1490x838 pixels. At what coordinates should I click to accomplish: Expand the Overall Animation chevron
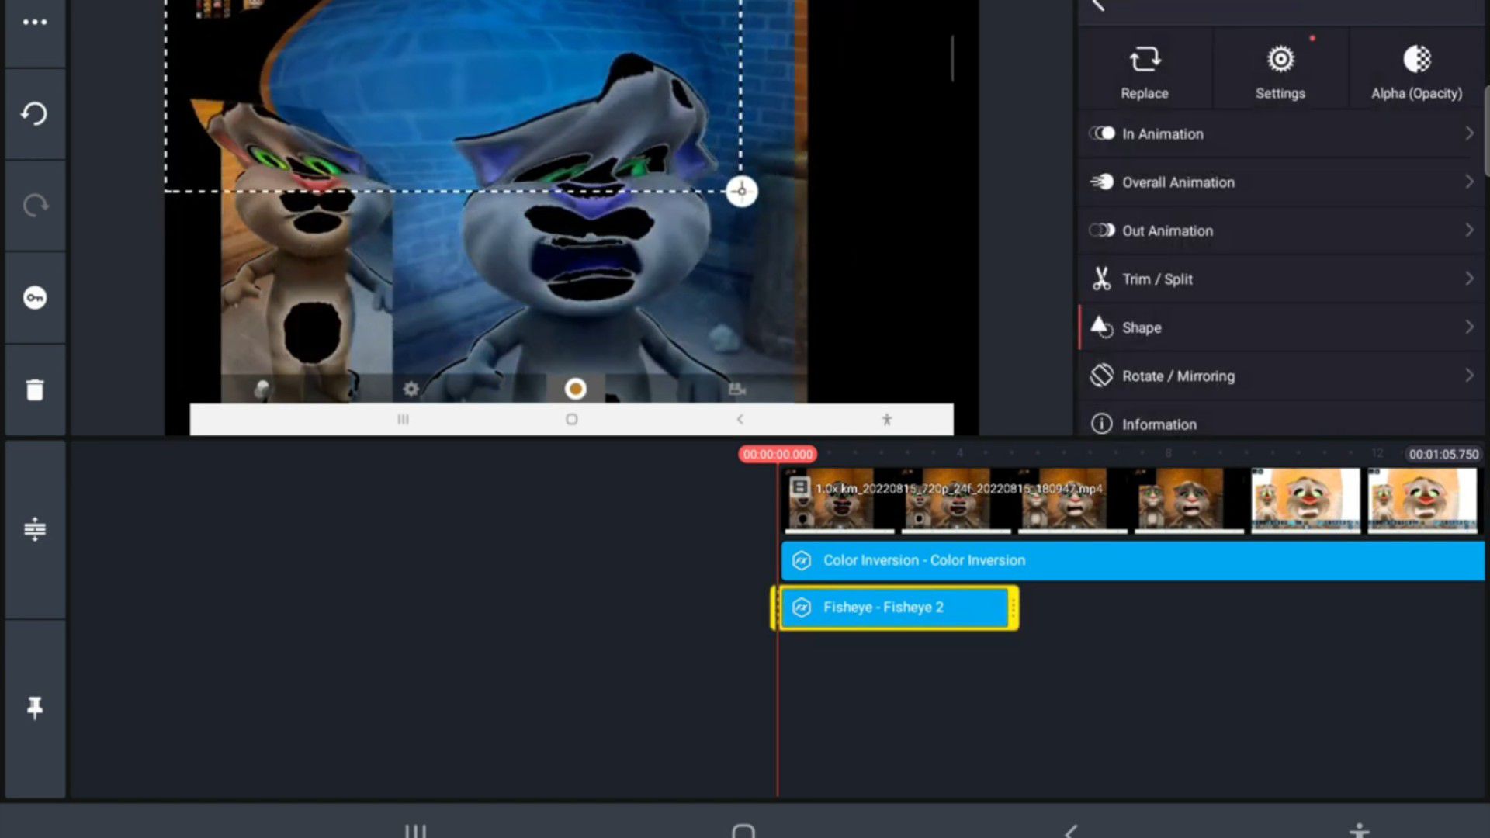point(1469,182)
